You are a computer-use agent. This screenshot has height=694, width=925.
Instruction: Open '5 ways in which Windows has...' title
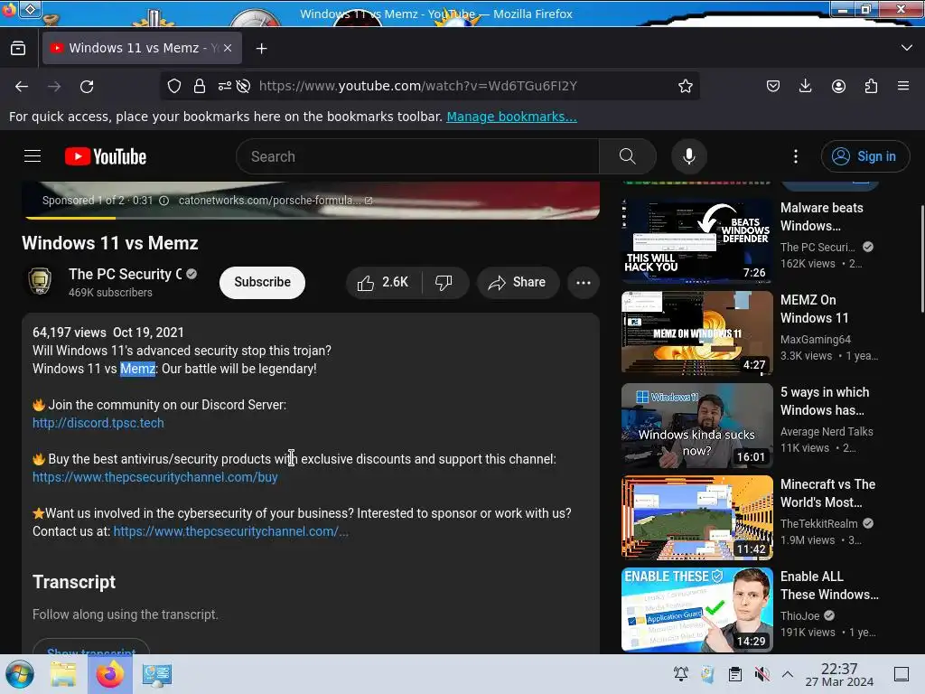pos(825,401)
